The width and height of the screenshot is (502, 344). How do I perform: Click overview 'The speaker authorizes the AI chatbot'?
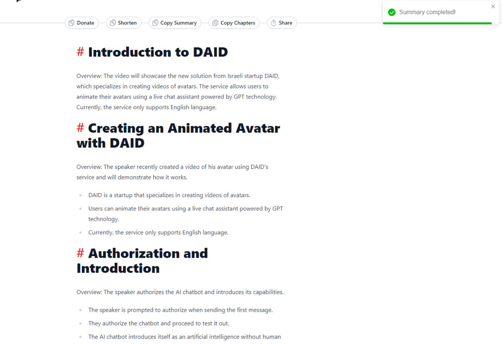click(180, 292)
